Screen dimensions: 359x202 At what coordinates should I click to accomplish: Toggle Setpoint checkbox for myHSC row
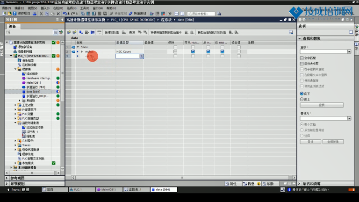(239, 51)
